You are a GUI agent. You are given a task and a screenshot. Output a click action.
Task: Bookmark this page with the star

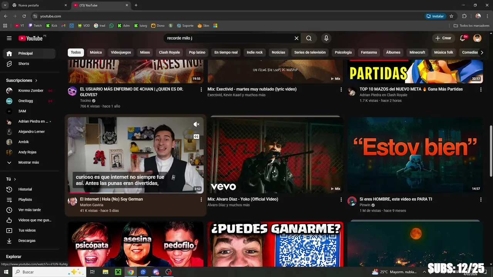[x=451, y=16]
